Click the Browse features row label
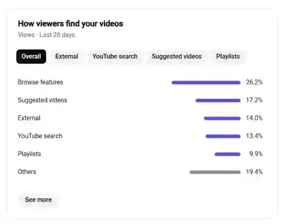 coord(41,82)
